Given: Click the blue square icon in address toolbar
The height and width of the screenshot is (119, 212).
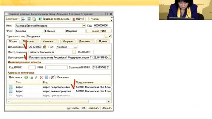Looking at the screenshot, I should [46, 77].
